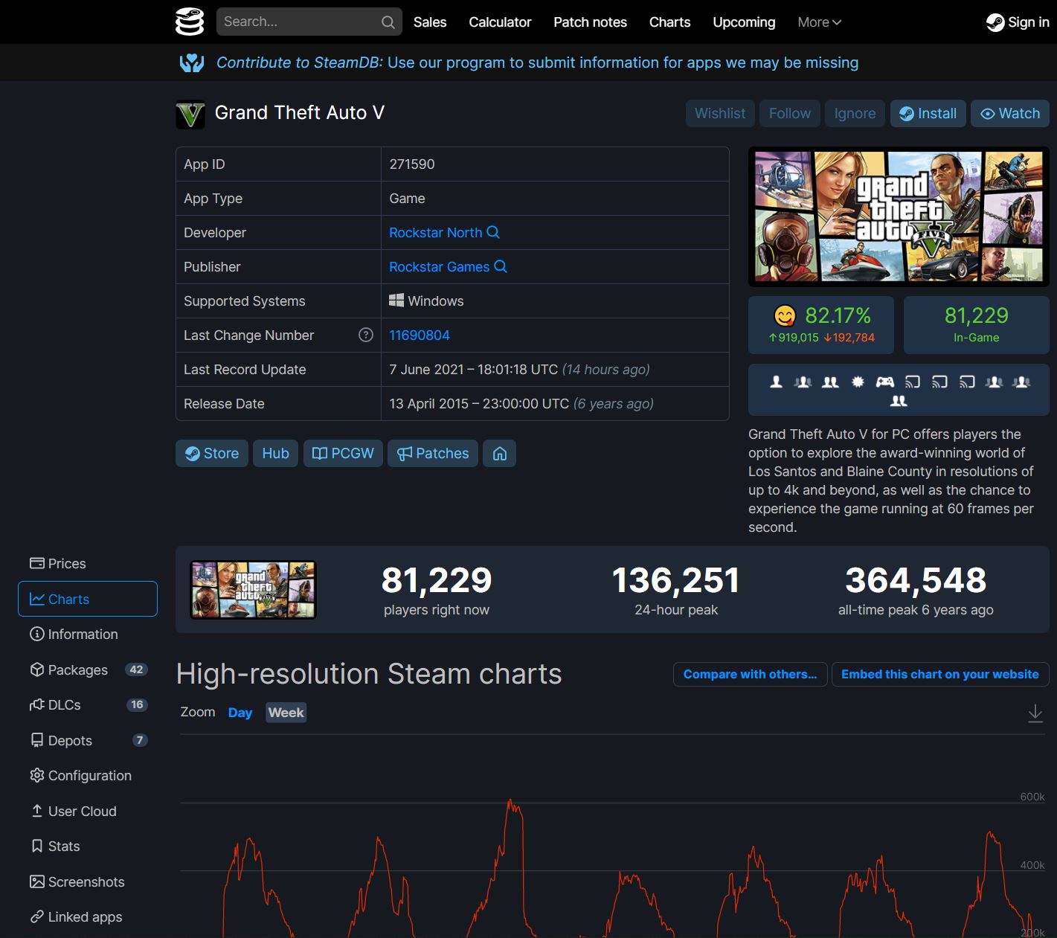
Task: Open the DLCs section
Action: (x=88, y=704)
